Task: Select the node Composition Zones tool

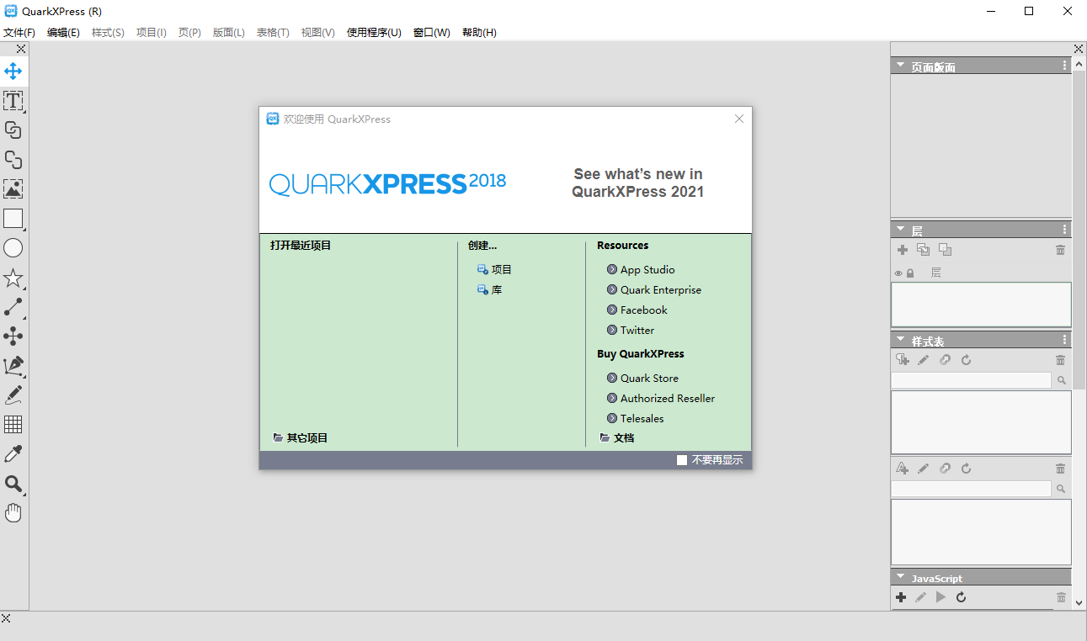Action: 13,336
